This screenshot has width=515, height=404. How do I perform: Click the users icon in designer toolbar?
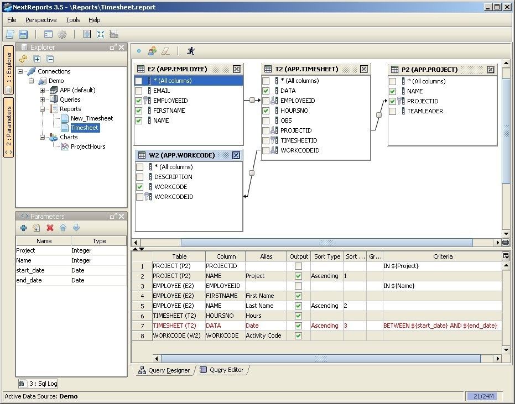pos(152,51)
